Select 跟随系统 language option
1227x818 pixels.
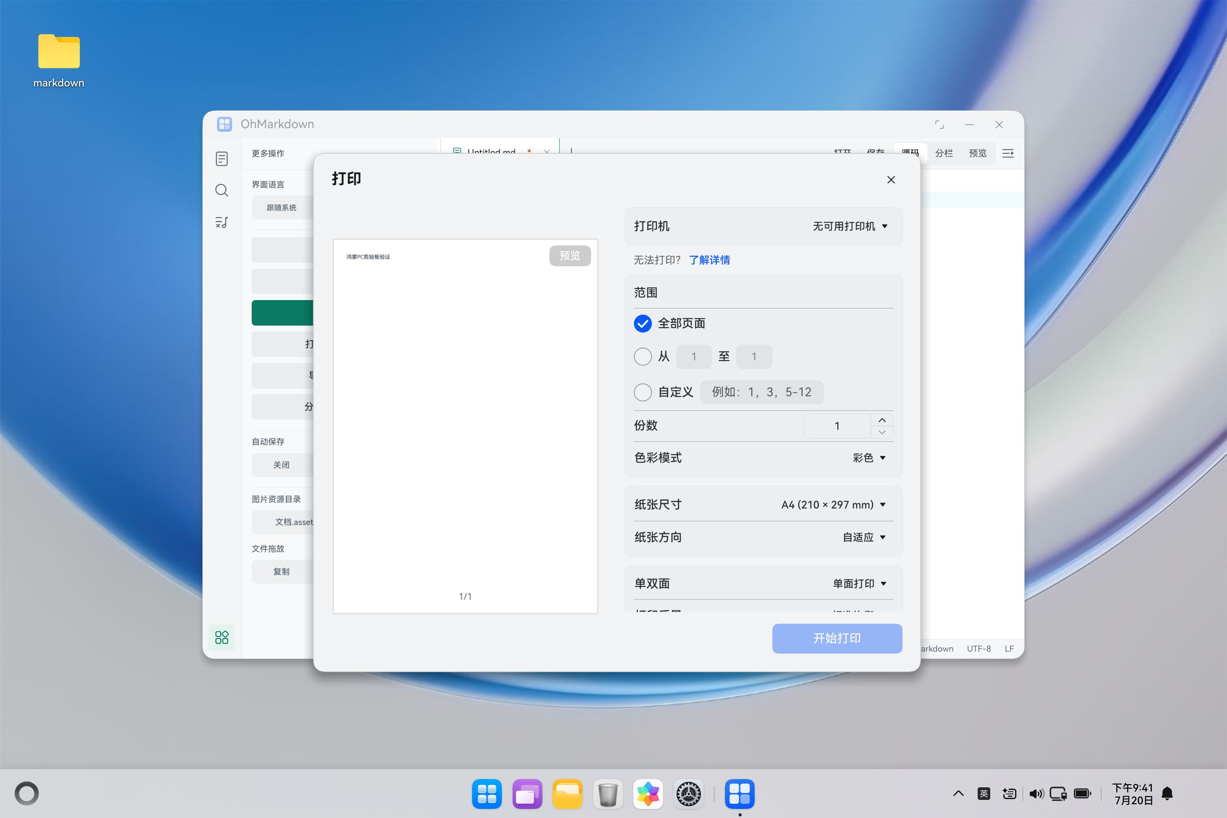click(282, 208)
